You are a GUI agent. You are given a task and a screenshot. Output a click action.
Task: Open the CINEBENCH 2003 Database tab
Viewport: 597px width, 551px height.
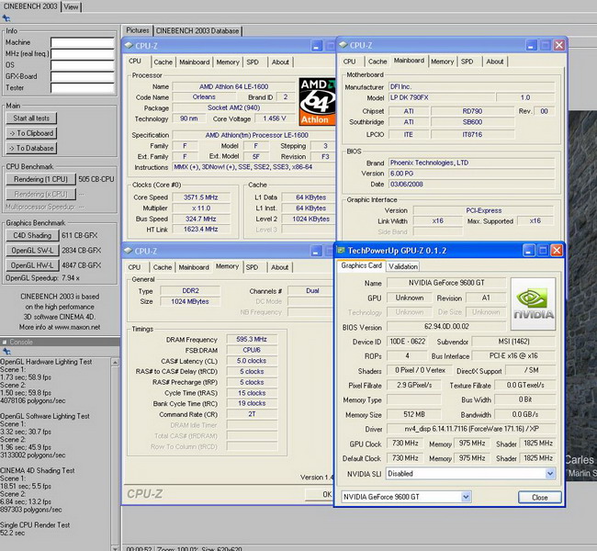(197, 30)
